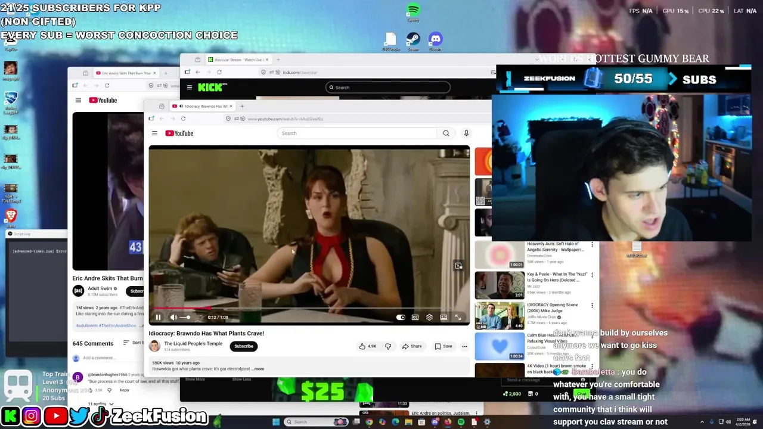
Task: Show hidden tray icons chevron
Action: (x=702, y=422)
